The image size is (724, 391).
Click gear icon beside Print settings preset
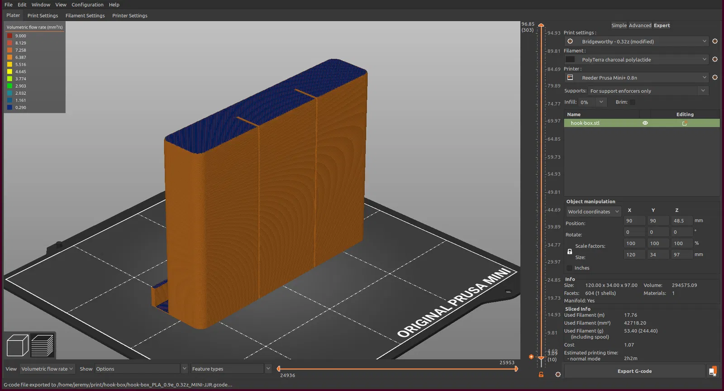pyautogui.click(x=715, y=41)
